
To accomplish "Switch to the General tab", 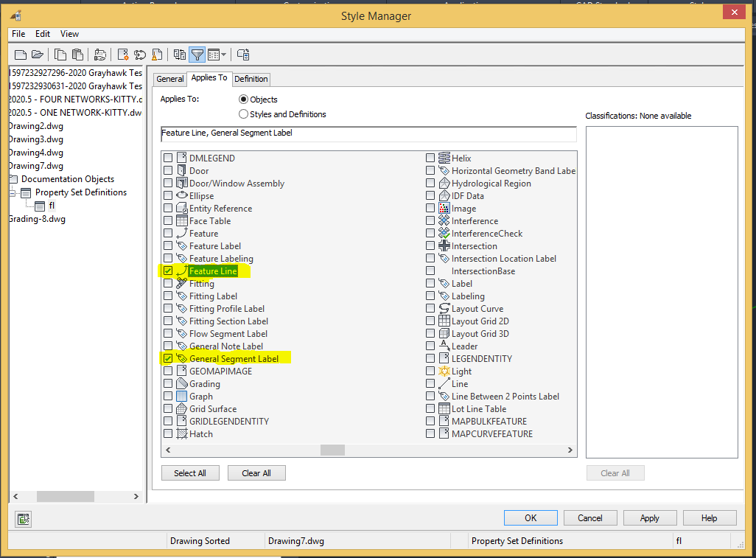I will [x=169, y=79].
